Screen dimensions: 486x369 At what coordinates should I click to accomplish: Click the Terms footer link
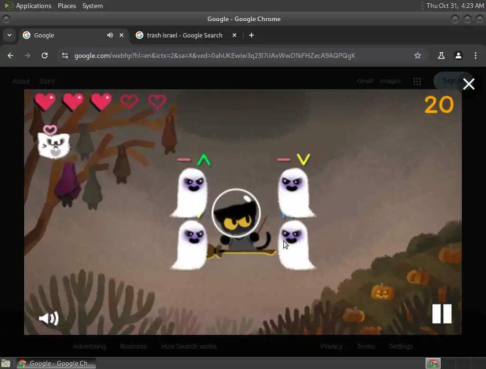pos(365,346)
